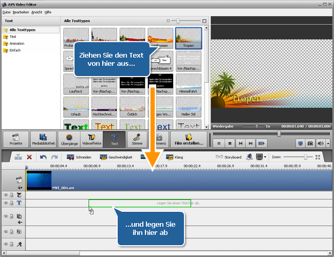The image size is (334, 257).
Task: Expand the volume control arrow
Action: point(328,143)
